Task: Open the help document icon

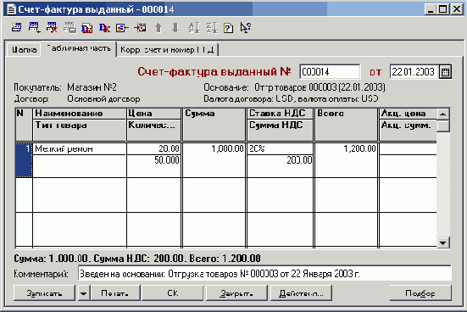Action: [x=229, y=28]
